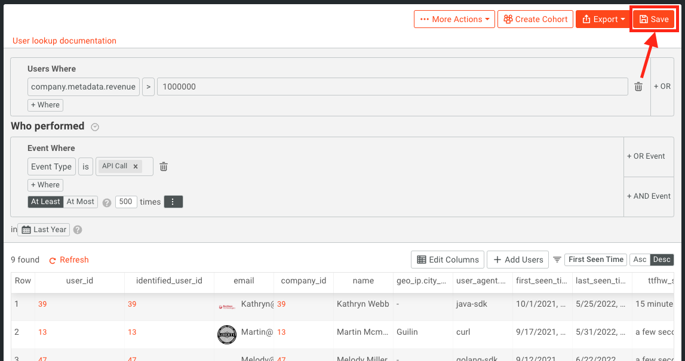Click Add Users button
685x361 pixels.
tap(518, 260)
